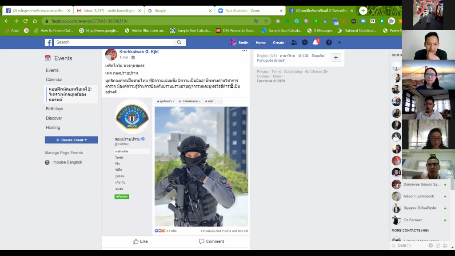Click the chat sidebar Search field
The image size is (455, 256).
click(409, 245)
